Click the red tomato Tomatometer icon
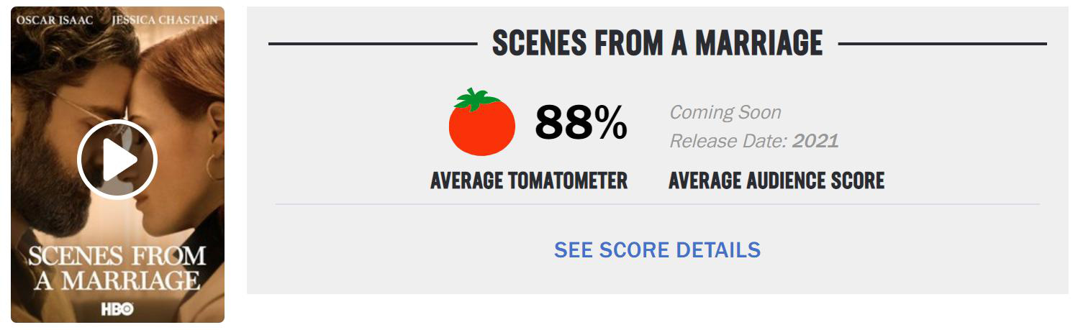 [482, 122]
